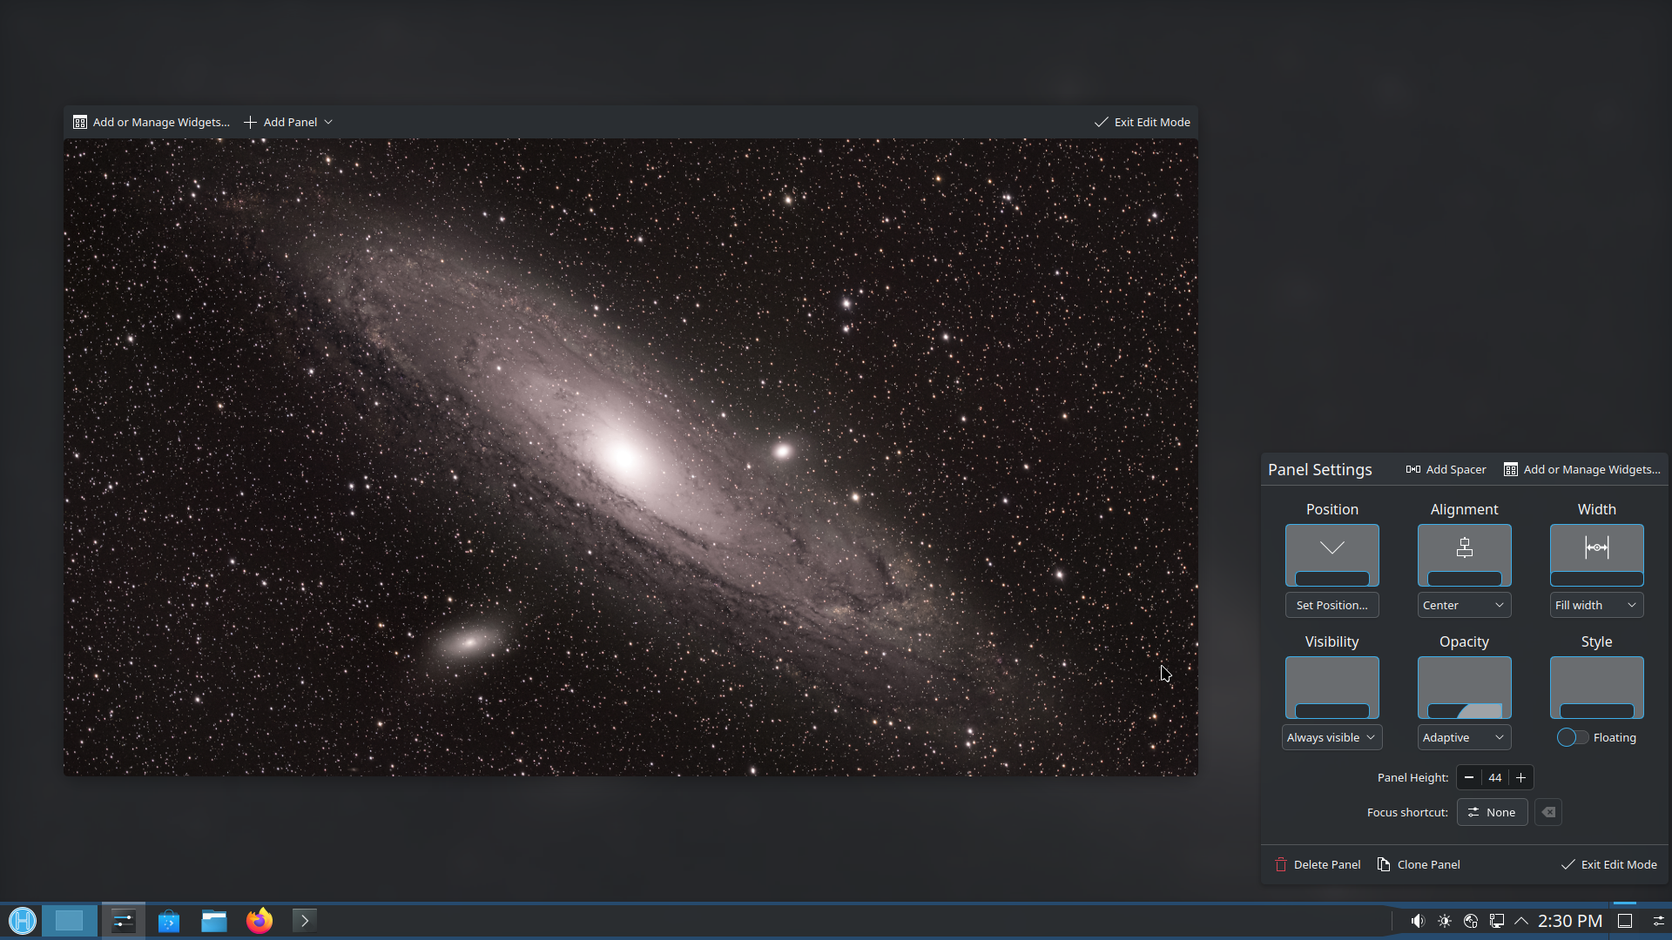Click the Position preview thumbnail
This screenshot has height=940, width=1672.
(x=1332, y=555)
